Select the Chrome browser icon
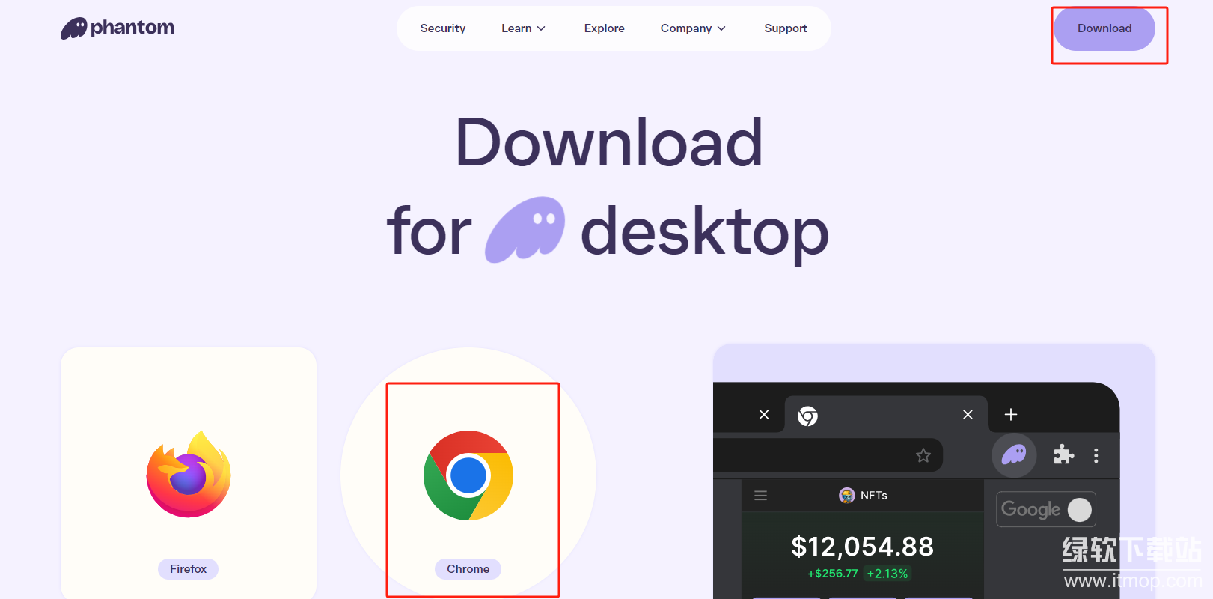This screenshot has width=1213, height=599. pos(468,475)
